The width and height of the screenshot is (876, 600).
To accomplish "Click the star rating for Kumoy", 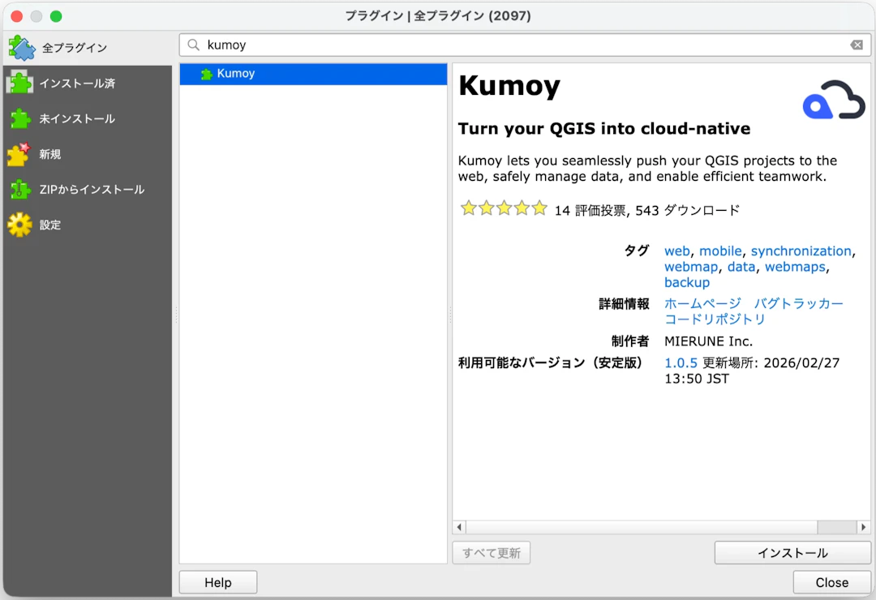I will [504, 209].
